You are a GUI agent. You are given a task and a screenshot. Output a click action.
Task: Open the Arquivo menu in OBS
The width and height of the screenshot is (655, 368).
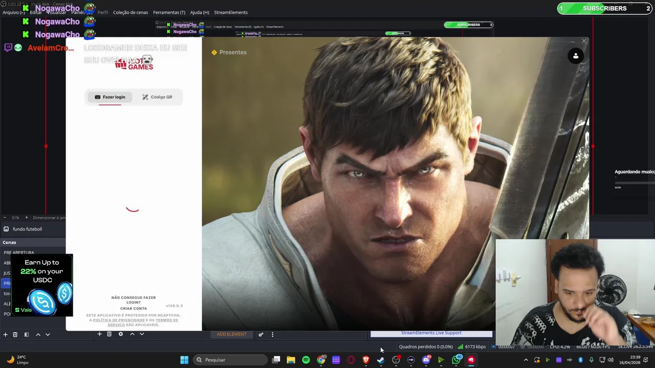(x=13, y=12)
